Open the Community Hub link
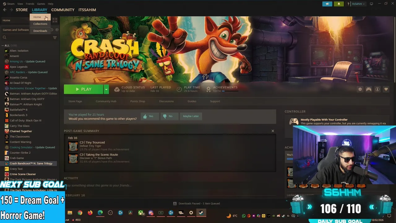Viewport: 396px width, 223px height. [106, 101]
